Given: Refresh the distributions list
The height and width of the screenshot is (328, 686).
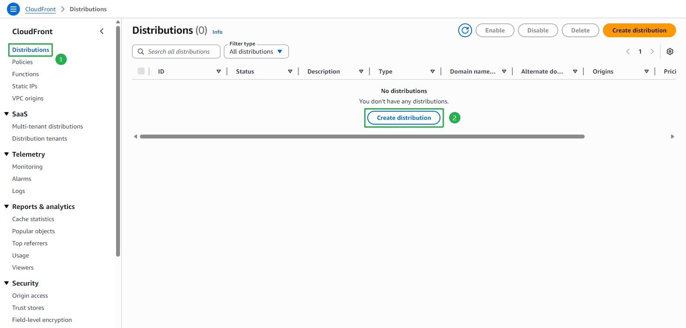Looking at the screenshot, I should pos(465,30).
